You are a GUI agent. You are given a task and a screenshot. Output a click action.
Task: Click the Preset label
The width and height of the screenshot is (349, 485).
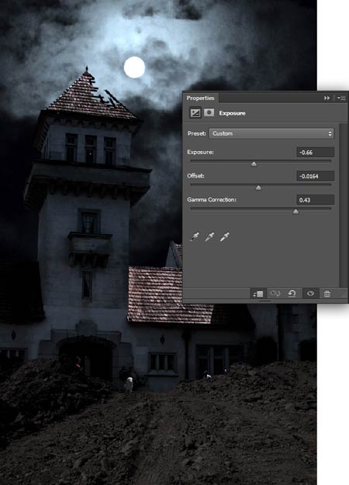point(197,133)
